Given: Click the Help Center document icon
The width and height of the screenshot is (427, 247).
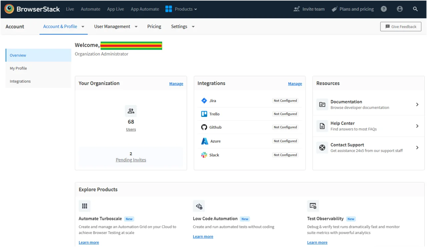Looking at the screenshot, I should tap(322, 126).
